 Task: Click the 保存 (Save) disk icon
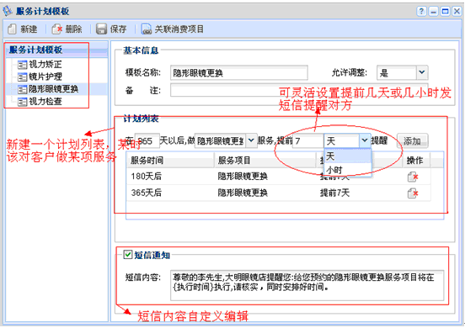(x=101, y=29)
